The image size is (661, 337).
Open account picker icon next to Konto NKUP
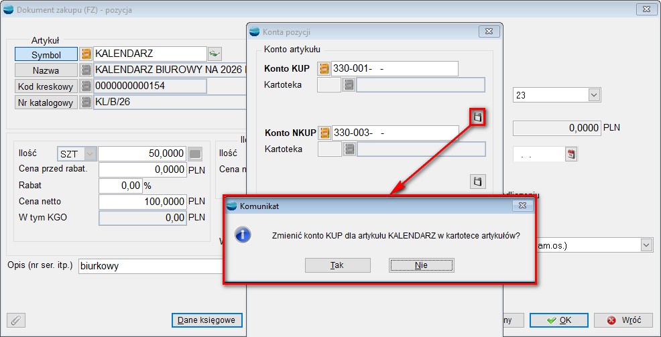pyautogui.click(x=324, y=133)
